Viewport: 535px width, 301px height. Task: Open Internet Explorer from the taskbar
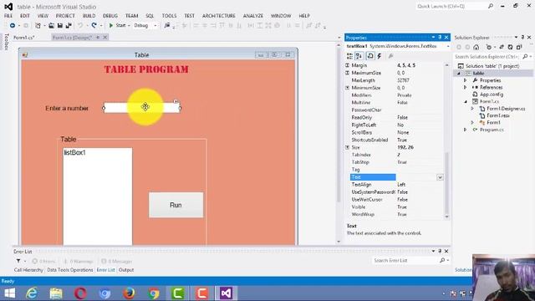point(32,293)
